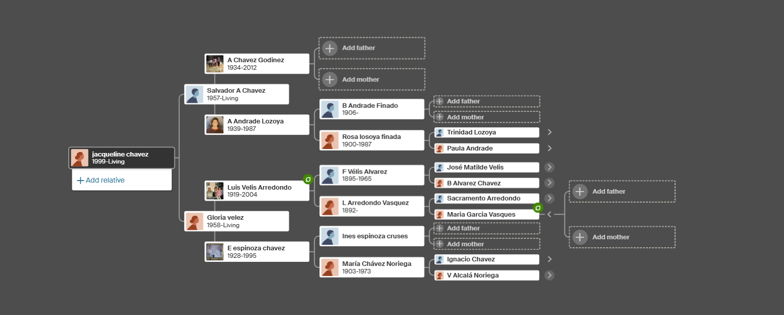This screenshot has width=784, height=315.
Task: Expand ancestors of Trinidad Lozoya
Action: click(x=549, y=132)
